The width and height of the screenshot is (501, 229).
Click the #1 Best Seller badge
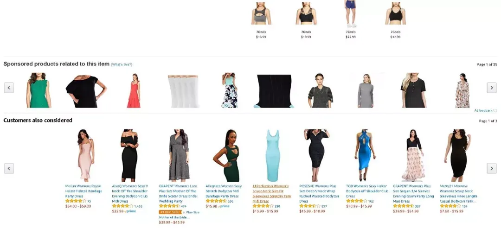tap(170, 212)
